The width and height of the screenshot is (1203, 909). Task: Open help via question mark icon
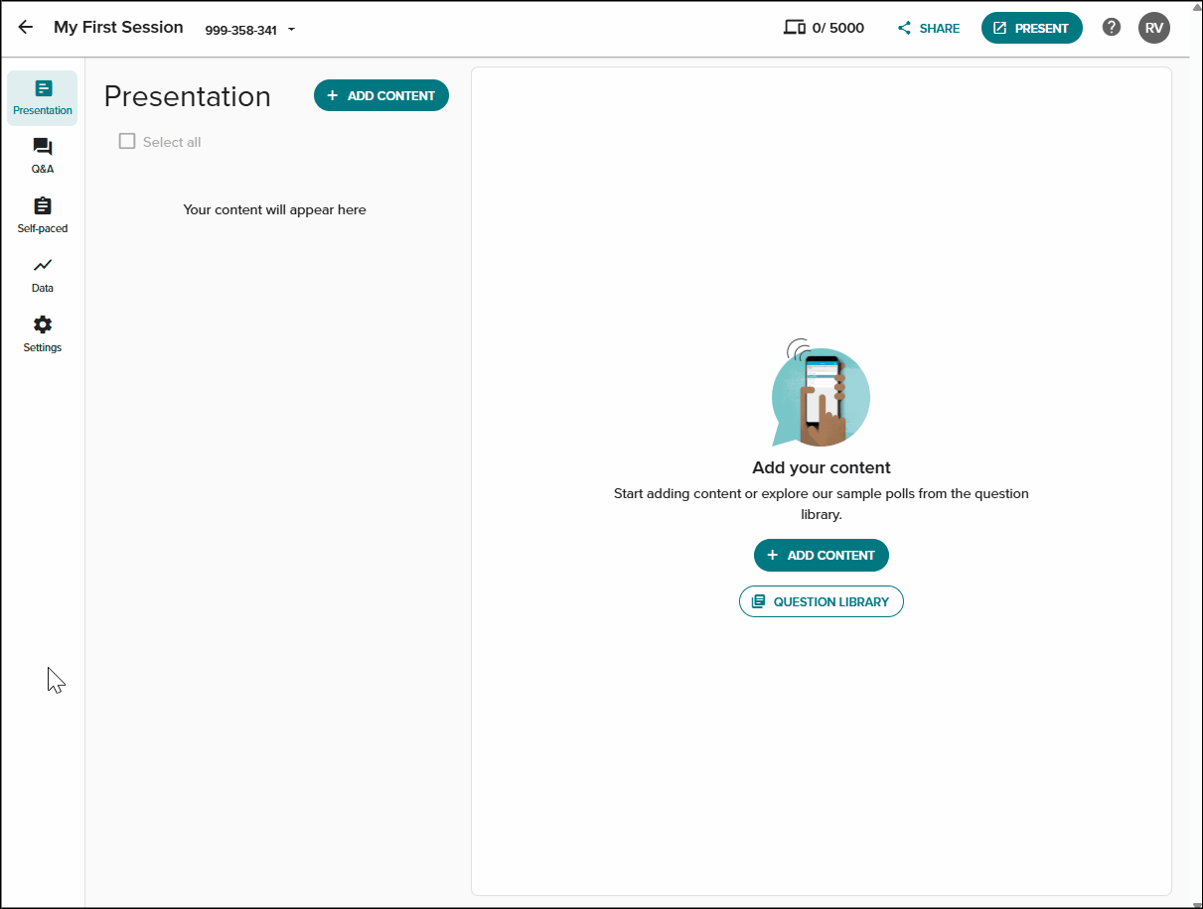[x=1112, y=28]
